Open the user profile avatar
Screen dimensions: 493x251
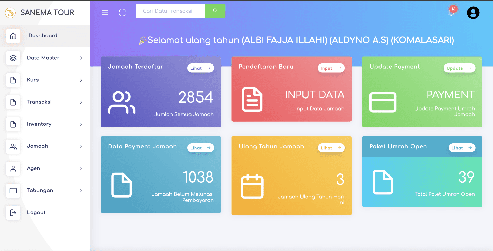click(x=473, y=13)
